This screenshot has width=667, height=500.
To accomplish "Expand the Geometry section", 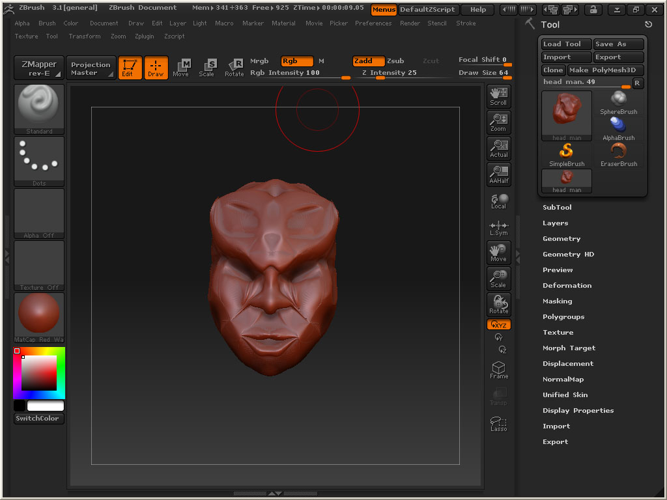I will 561,239.
